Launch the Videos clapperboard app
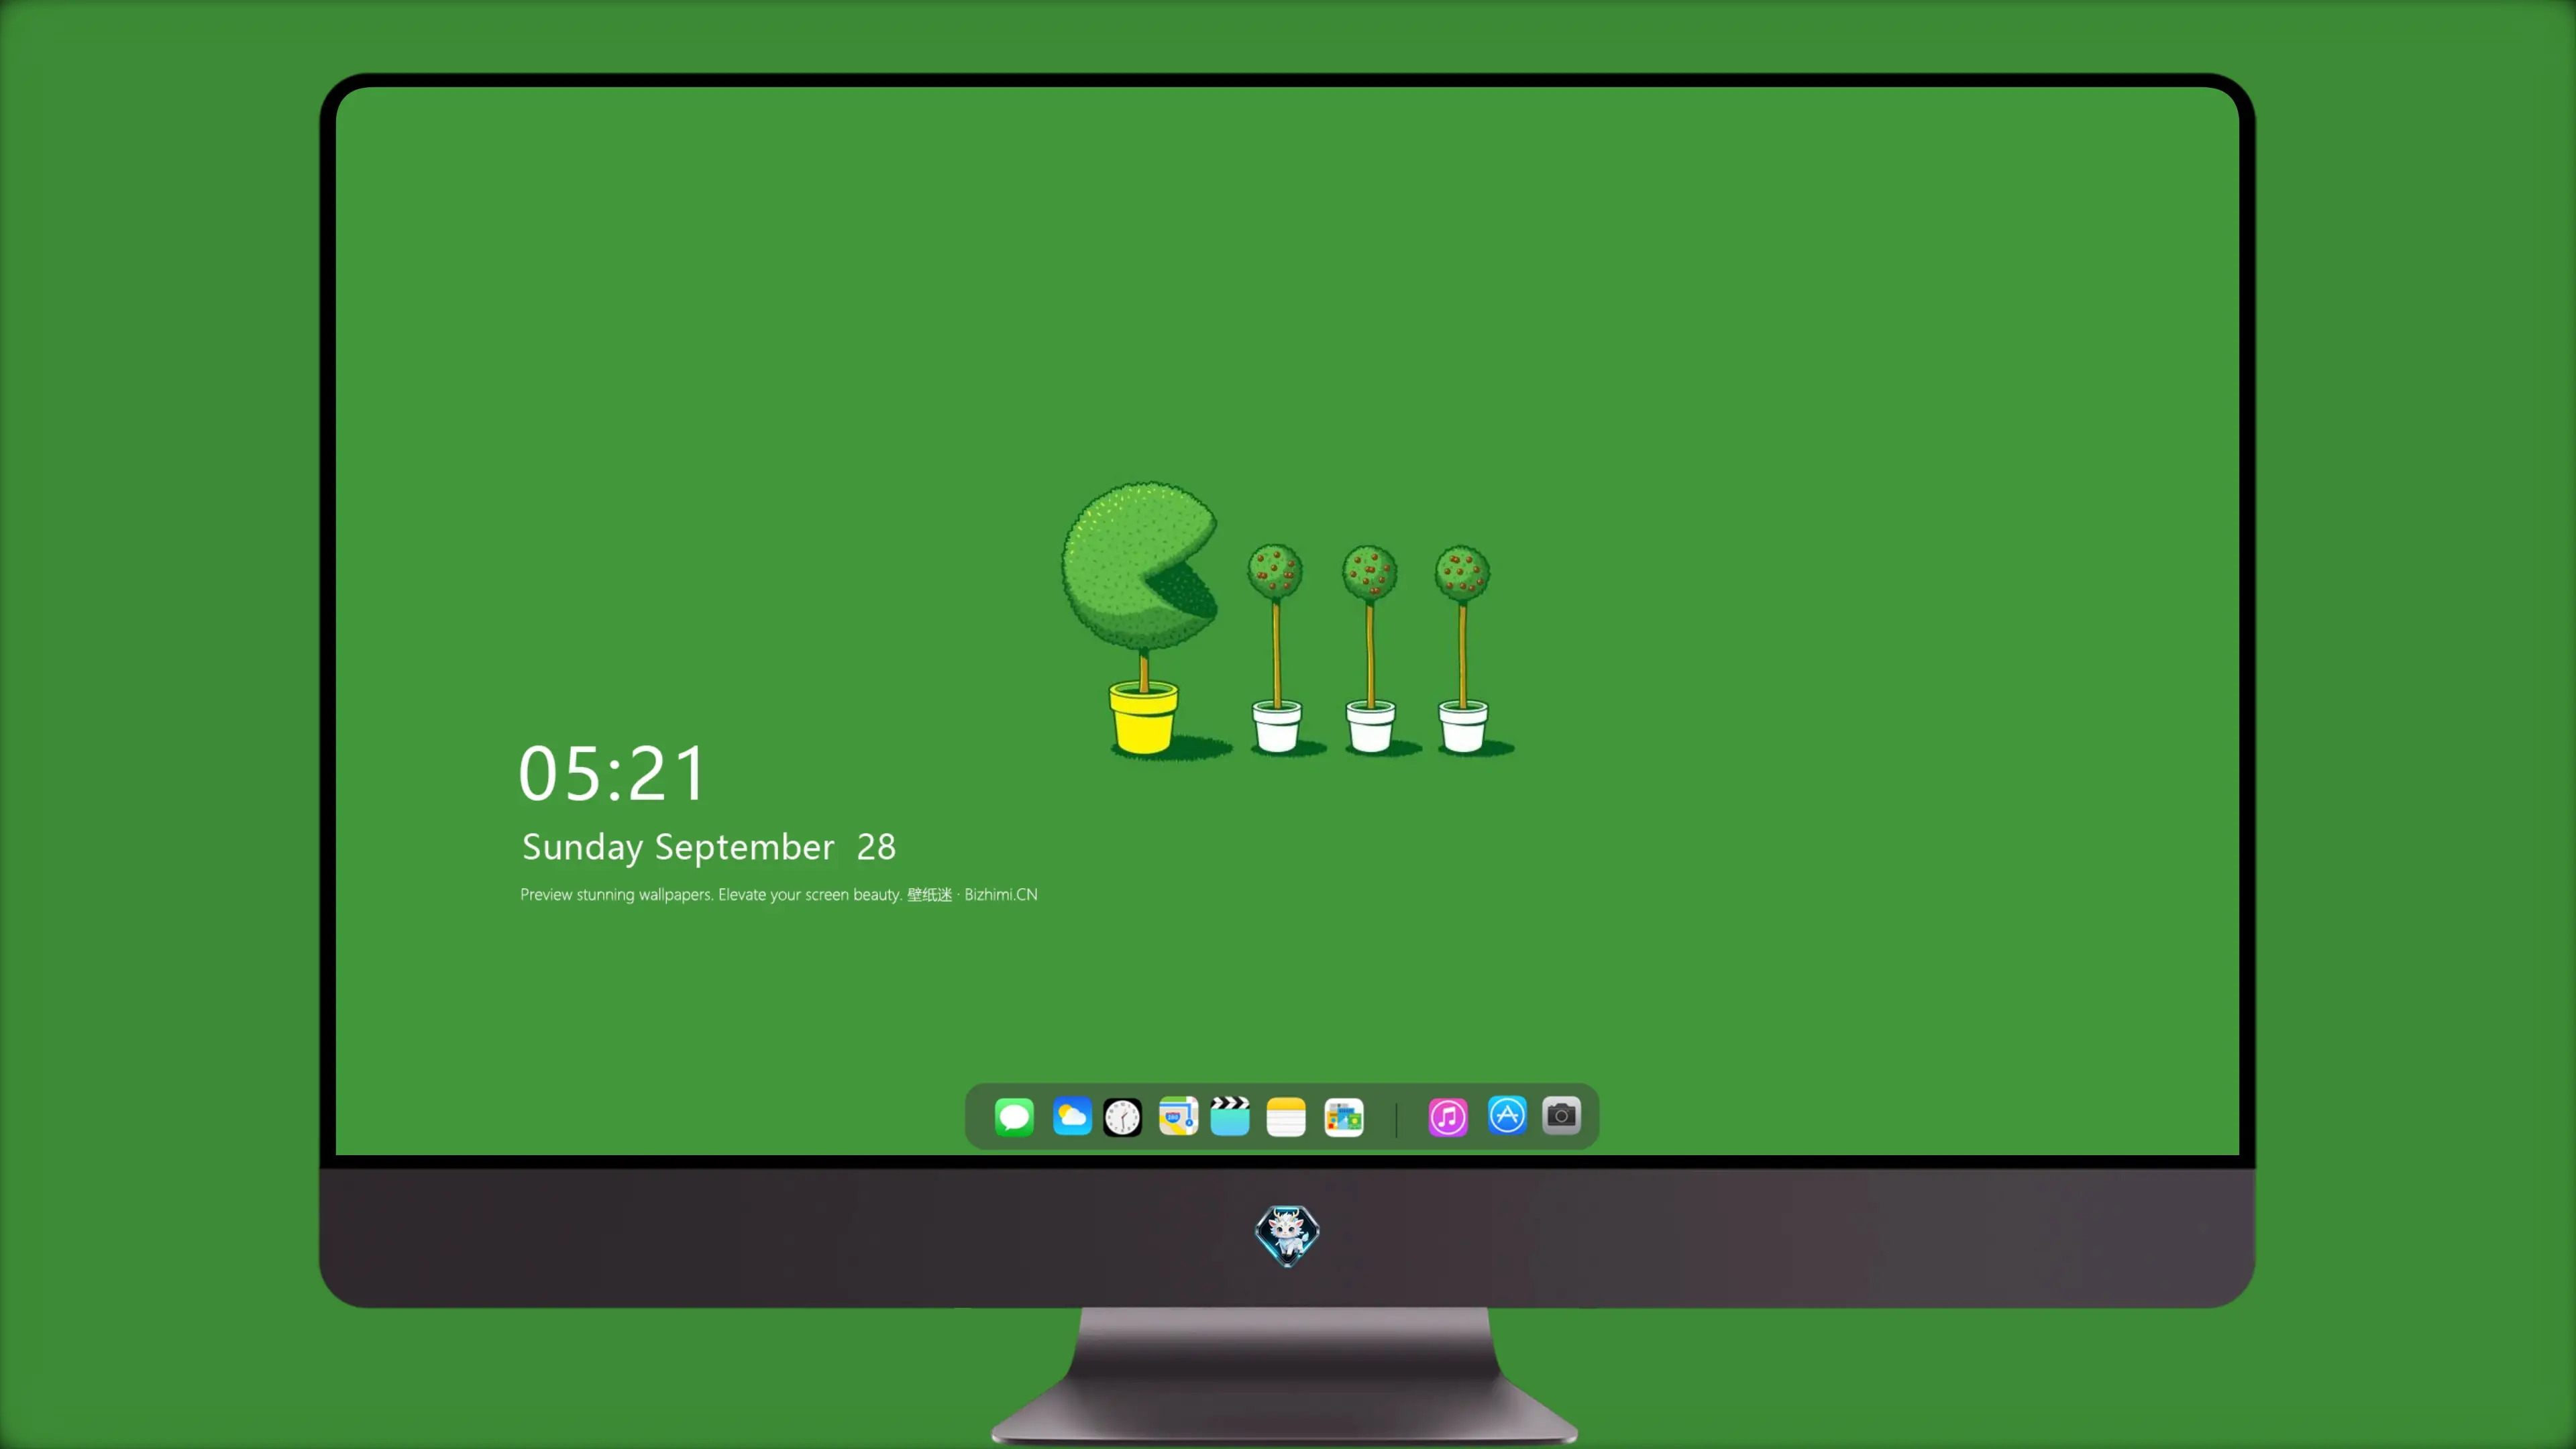Viewport: 2576px width, 1449px height. click(1230, 1116)
